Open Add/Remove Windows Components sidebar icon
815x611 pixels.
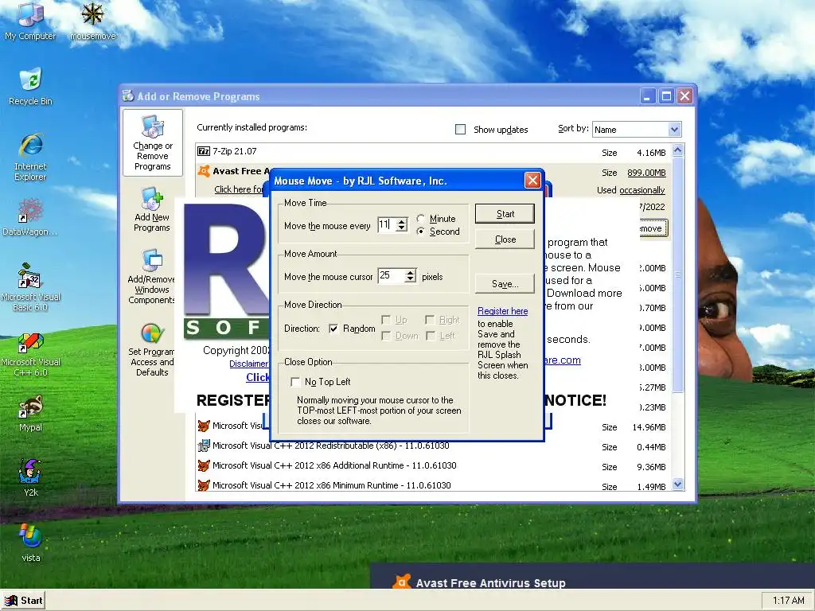[x=152, y=276]
